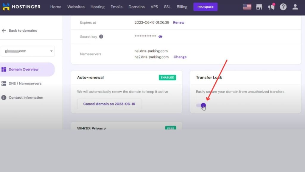Screen dimensions: 305x172
Task: Click the DNS / Nameservers server icon
Action: click(4, 84)
